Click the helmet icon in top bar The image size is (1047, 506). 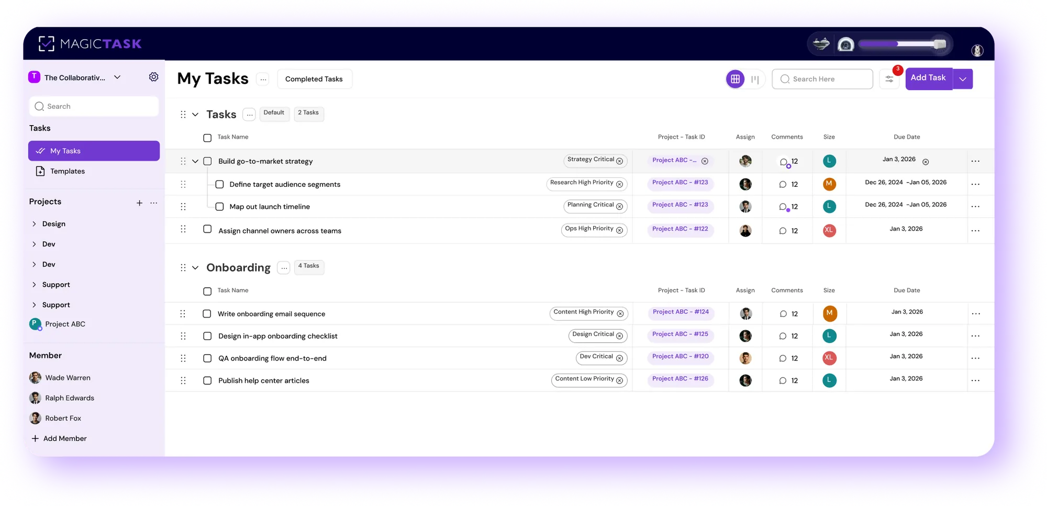pyautogui.click(x=845, y=44)
